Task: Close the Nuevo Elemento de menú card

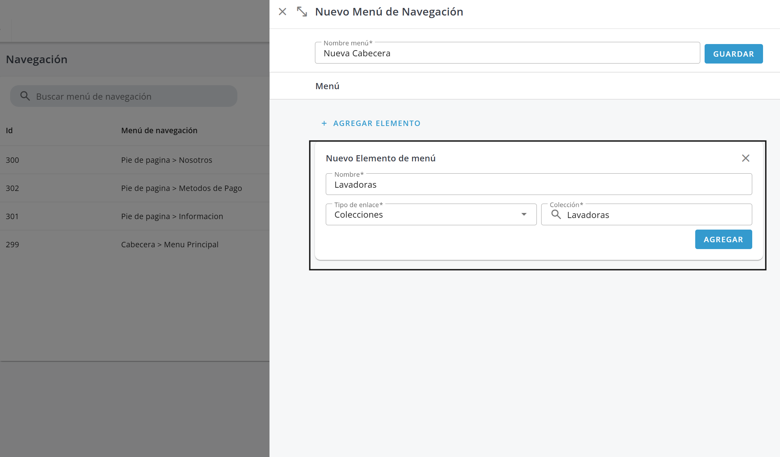Action: coord(745,158)
